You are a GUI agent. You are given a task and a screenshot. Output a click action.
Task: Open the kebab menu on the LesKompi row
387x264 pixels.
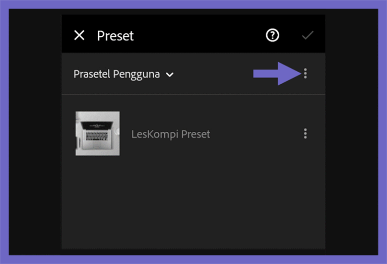305,134
